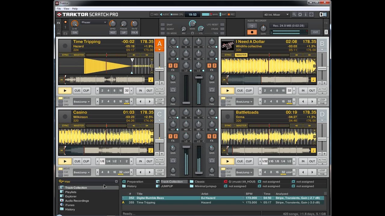This screenshot has width=385, height=216.
Task: Clear the search field with X icon
Action: (x=116, y=181)
